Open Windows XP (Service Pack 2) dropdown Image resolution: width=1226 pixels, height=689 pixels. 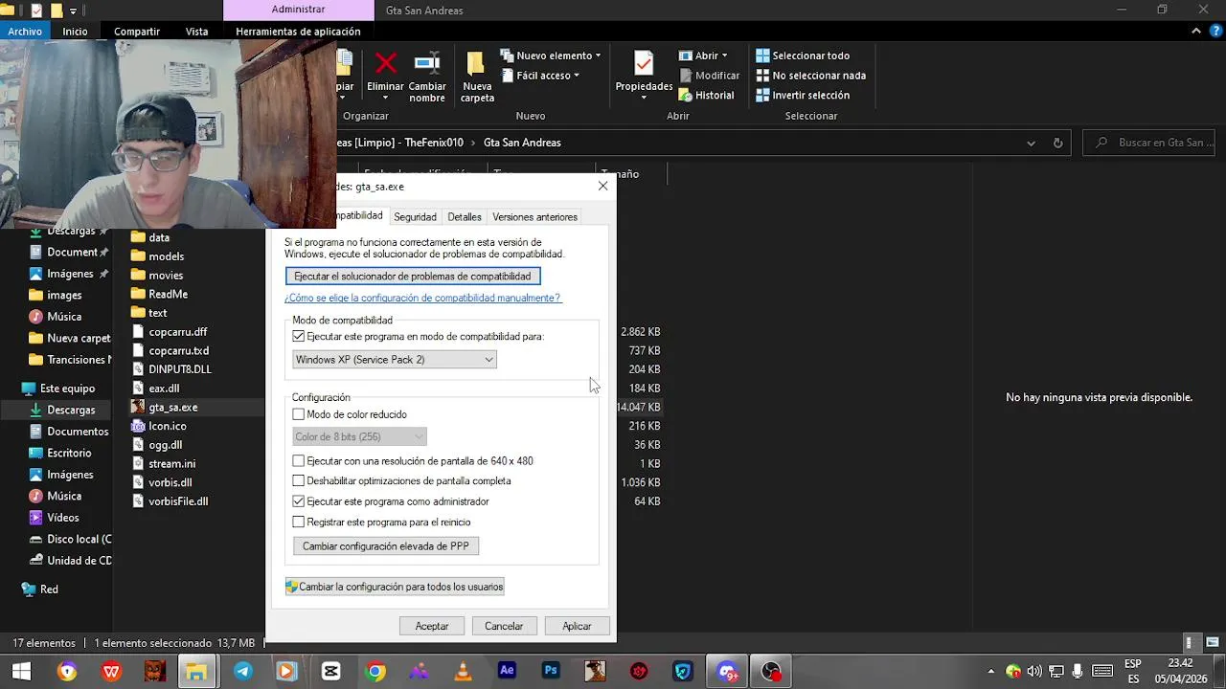pyautogui.click(x=395, y=360)
